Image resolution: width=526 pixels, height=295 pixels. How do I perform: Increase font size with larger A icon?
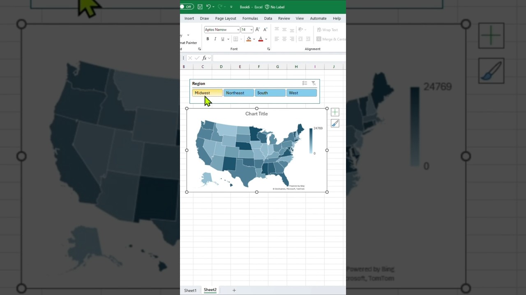point(258,29)
